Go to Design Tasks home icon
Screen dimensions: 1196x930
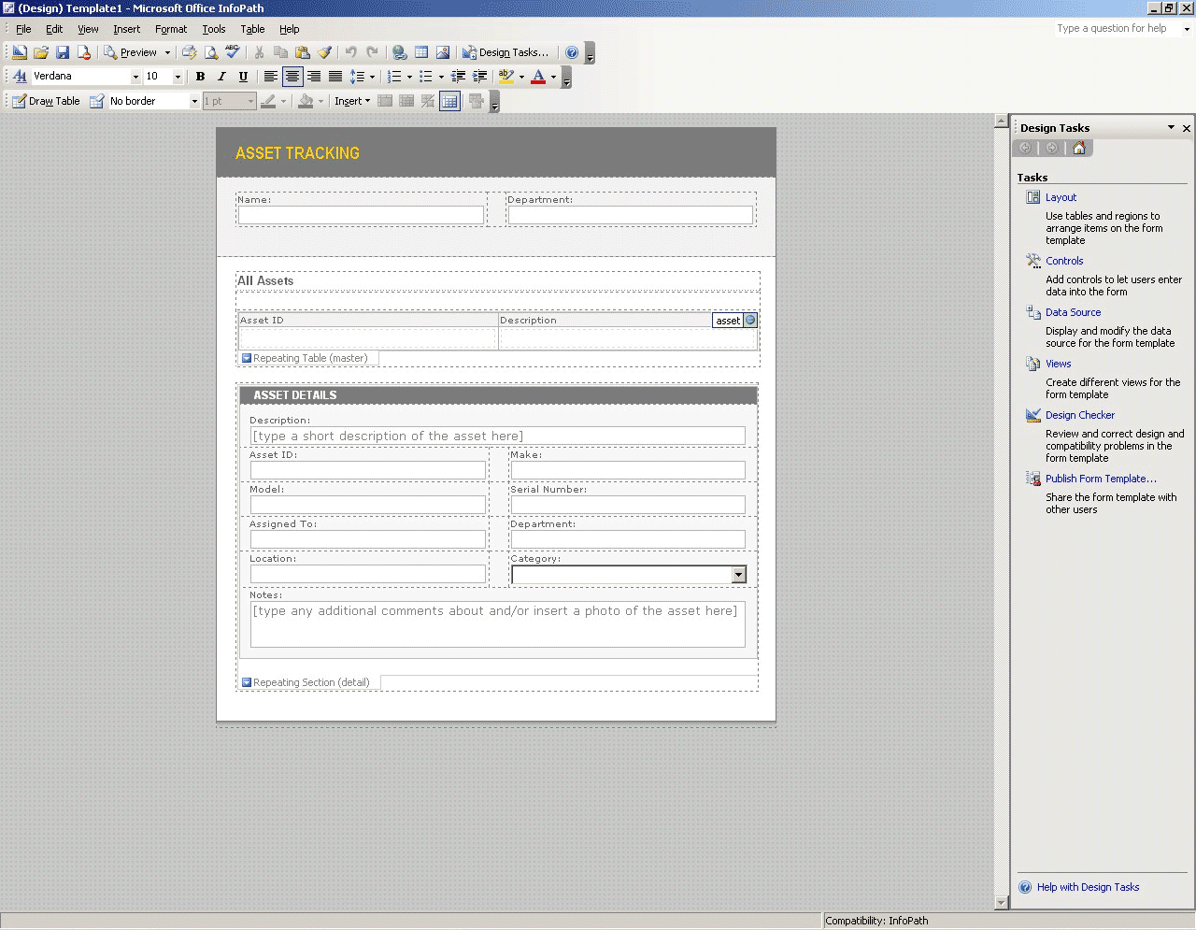1079,148
